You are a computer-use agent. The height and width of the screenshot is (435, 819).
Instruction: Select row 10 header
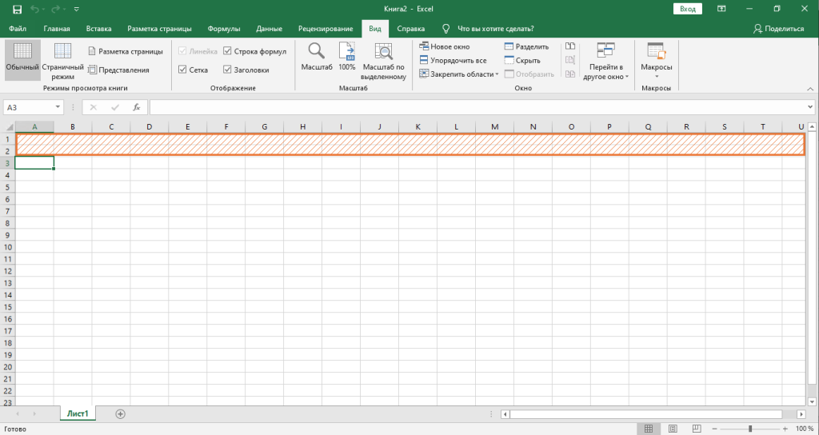tap(8, 247)
